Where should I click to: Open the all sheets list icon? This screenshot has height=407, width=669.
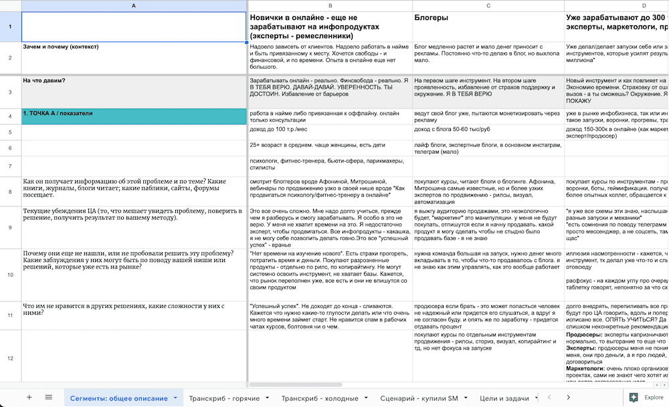[x=49, y=397]
